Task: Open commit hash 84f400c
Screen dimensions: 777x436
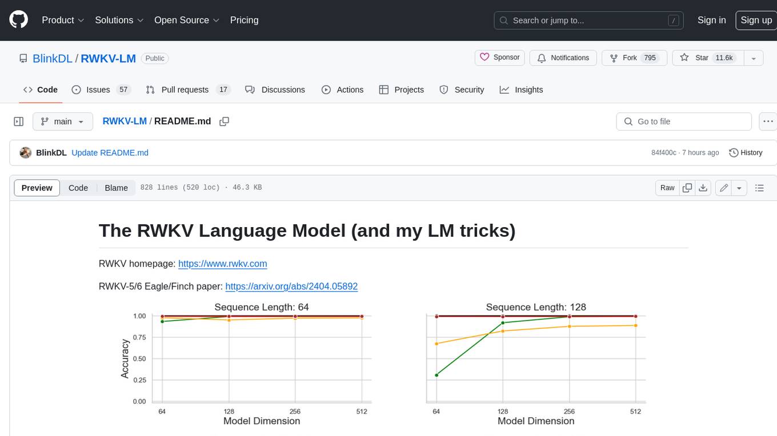Action: tap(664, 152)
